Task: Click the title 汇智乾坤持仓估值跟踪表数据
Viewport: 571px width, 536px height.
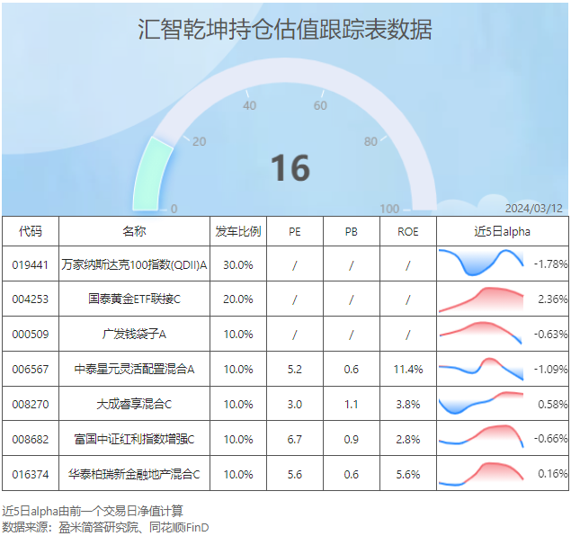Action: tap(285, 29)
